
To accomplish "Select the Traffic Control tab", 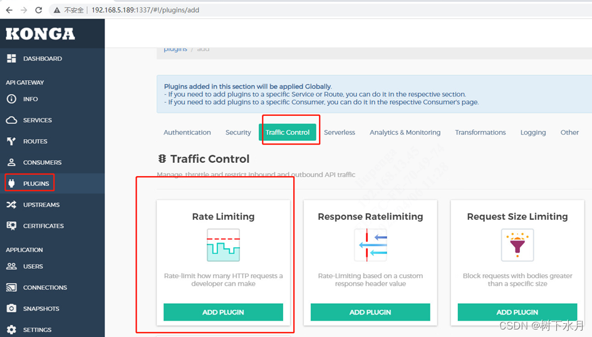I will 288,132.
